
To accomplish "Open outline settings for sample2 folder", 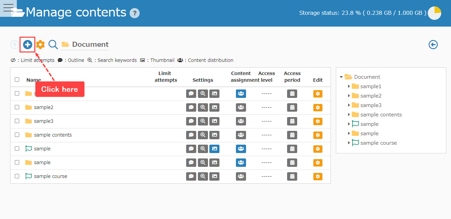I will [x=191, y=108].
